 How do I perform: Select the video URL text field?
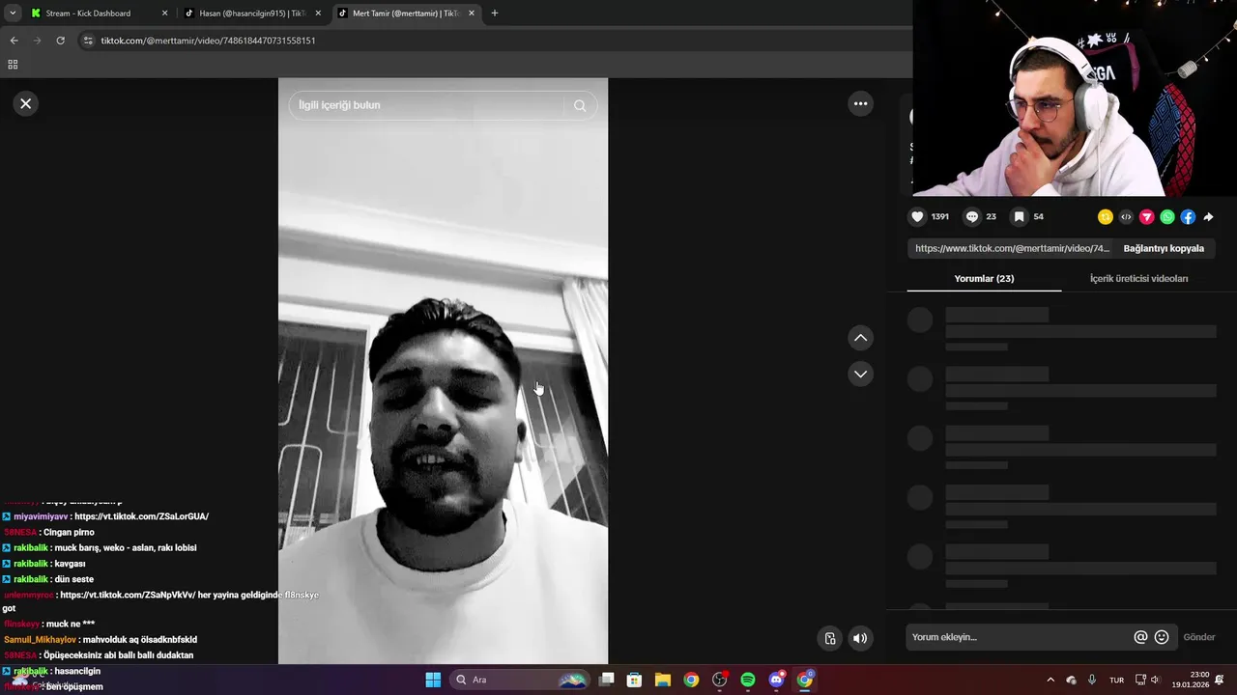tap(1012, 248)
